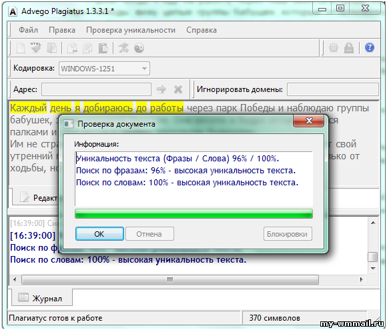This screenshot has width=387, height=330.
Task: Click the copy documents toolbar icon
Action: coord(87,48)
